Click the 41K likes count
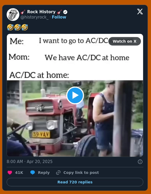Image resolution: width=151 pixels, height=194 pixels. 19,173
